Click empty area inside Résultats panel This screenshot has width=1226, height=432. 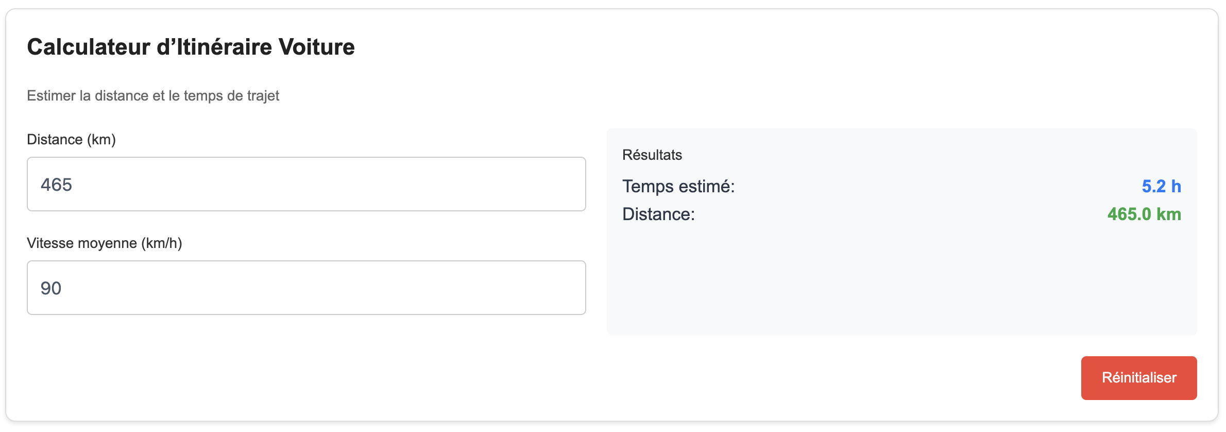(901, 284)
